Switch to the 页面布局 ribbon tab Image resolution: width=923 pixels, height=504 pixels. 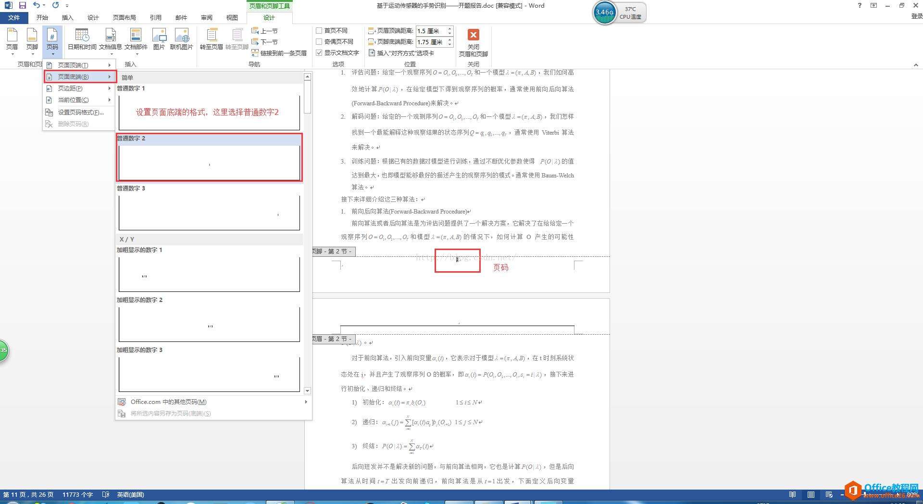point(124,18)
